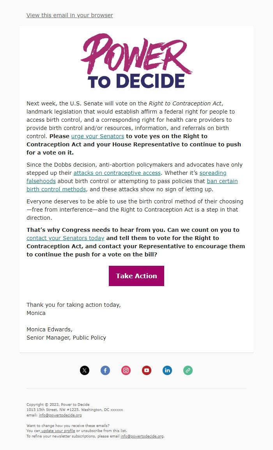Click the pink Take Action button
This screenshot has height=450, width=273.
[136, 276]
